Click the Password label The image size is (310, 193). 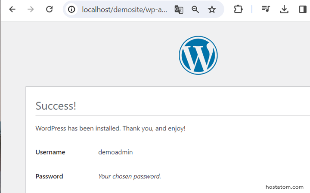(49, 176)
